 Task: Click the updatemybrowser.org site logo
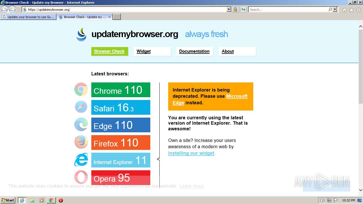(81, 35)
